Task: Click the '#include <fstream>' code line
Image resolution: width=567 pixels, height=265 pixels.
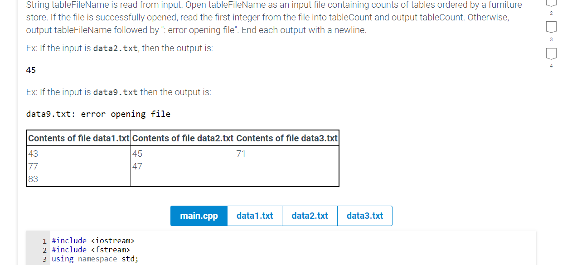Action: (x=91, y=250)
